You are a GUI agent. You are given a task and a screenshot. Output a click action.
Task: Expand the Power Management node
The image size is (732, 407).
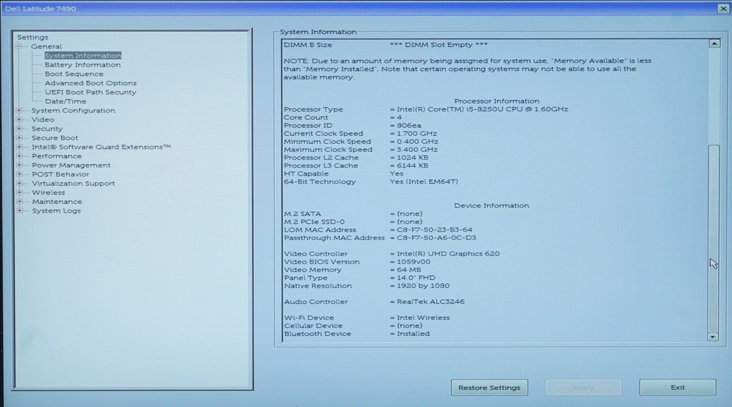click(19, 165)
